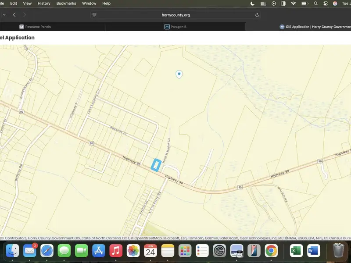
Task: Click the OpenStreetMap attribution link
Action: click(148, 238)
